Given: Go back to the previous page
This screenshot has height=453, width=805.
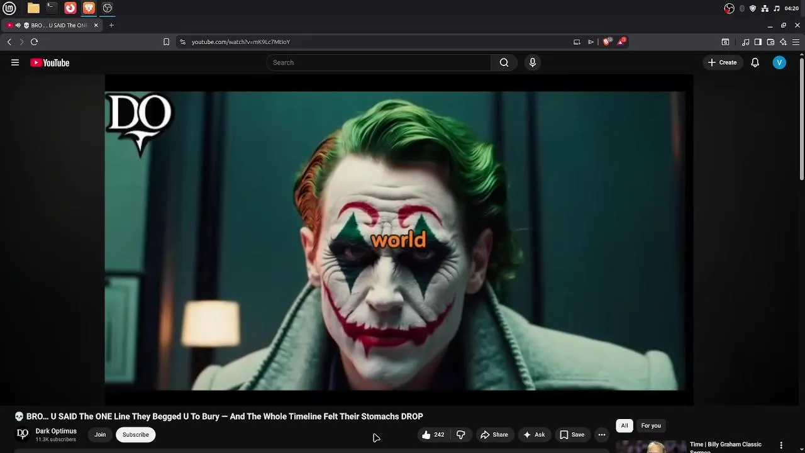Looking at the screenshot, I should tap(9, 42).
